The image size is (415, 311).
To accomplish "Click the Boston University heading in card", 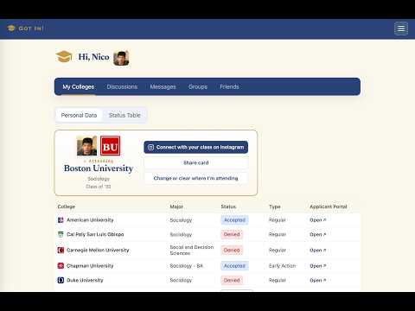I will 99,168.
